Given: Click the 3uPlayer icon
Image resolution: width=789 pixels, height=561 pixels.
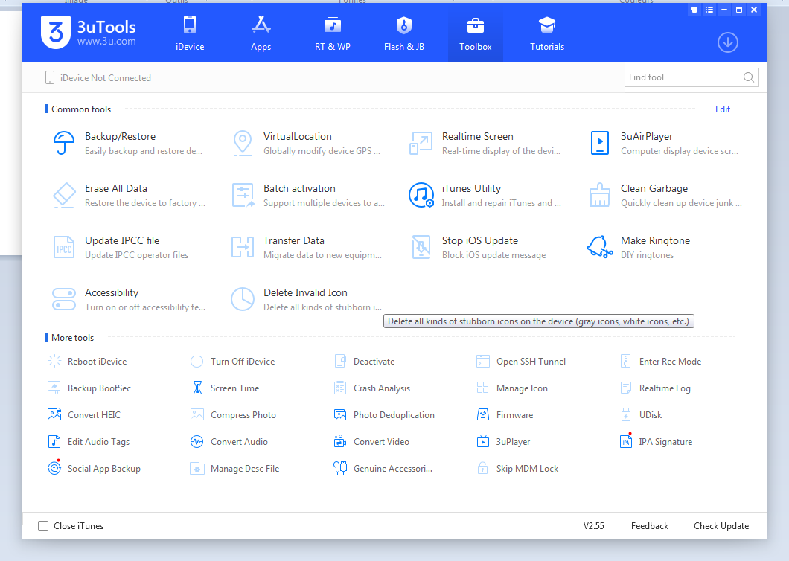Looking at the screenshot, I should pos(482,442).
